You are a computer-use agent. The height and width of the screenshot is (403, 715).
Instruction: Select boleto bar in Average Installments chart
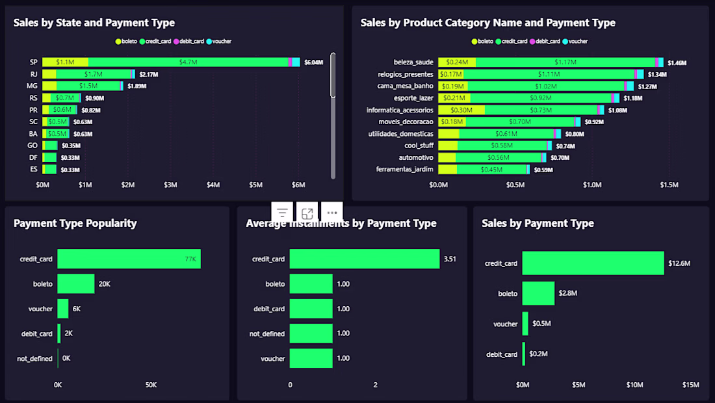point(311,283)
